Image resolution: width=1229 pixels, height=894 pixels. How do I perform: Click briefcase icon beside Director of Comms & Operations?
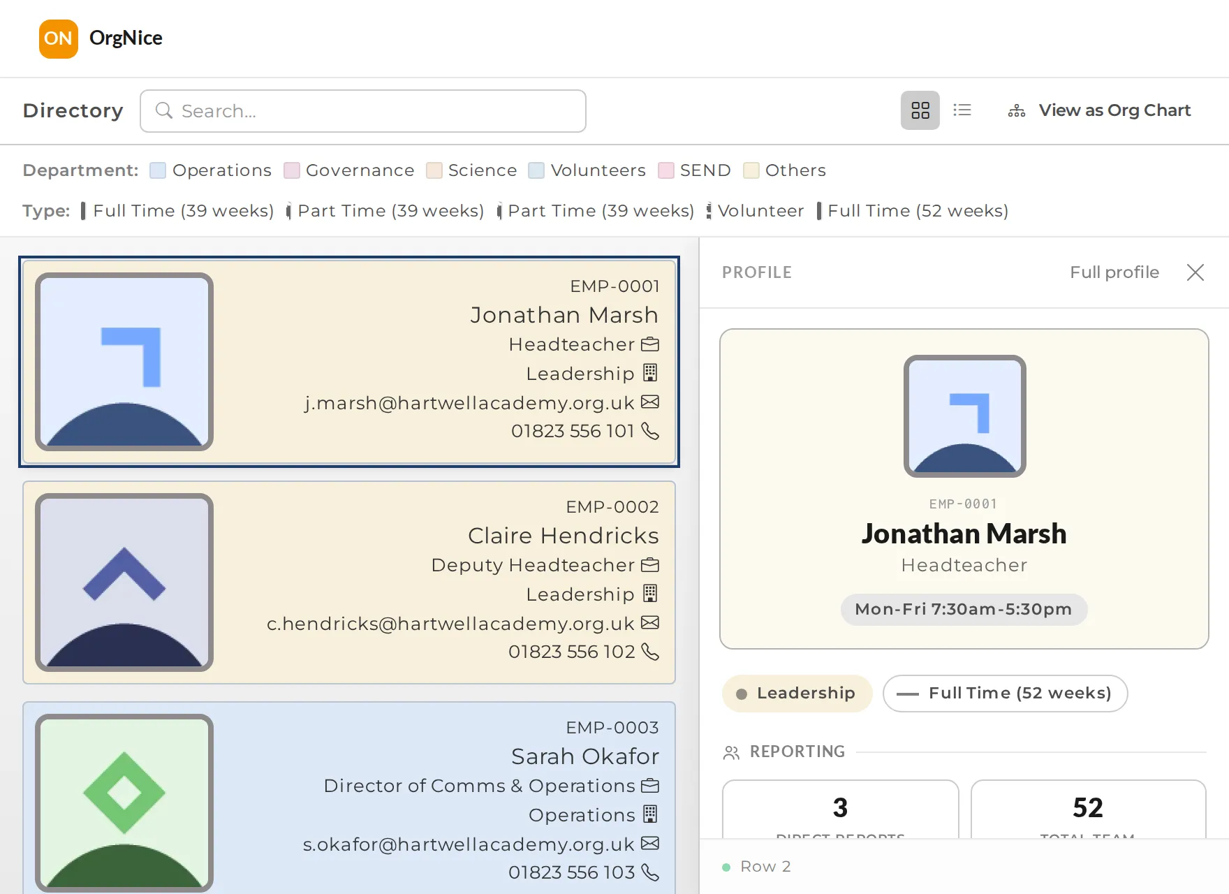650,786
